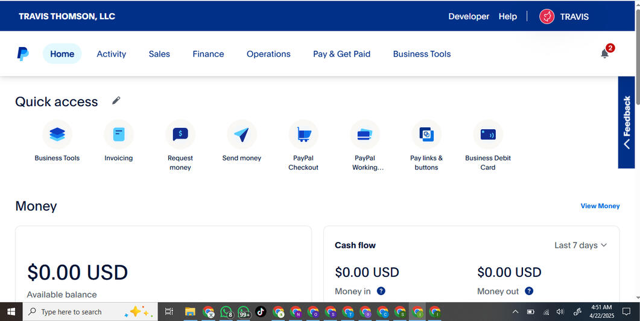This screenshot has height=321, width=640.
Task: Click the Cash flow heading
Action: pos(355,245)
